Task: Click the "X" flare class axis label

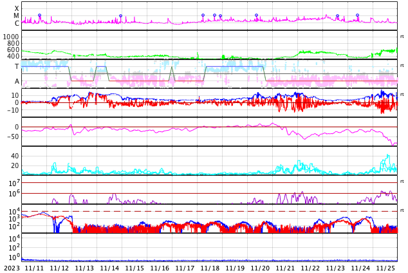Action: [17, 8]
